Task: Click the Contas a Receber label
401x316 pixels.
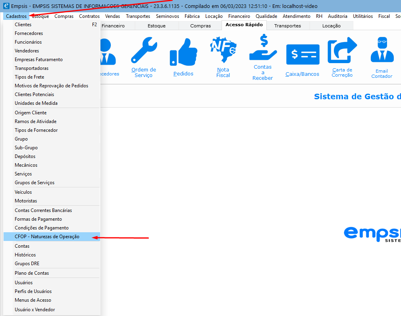Action: (263, 72)
